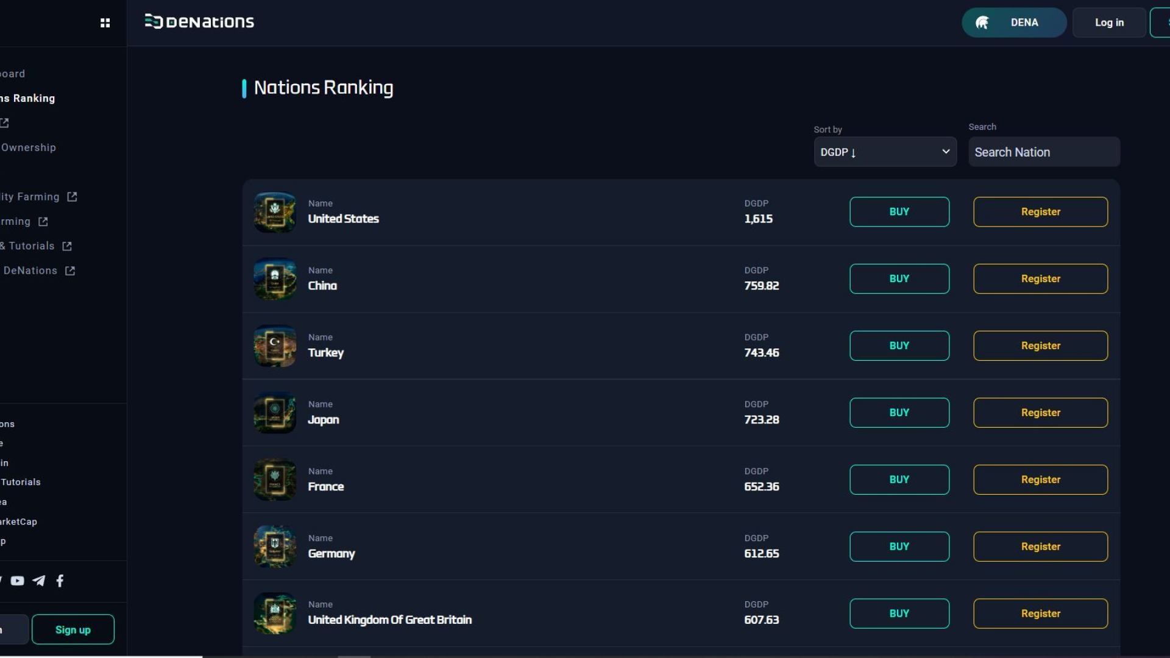
Task: Click BUY for China
Action: (899, 278)
